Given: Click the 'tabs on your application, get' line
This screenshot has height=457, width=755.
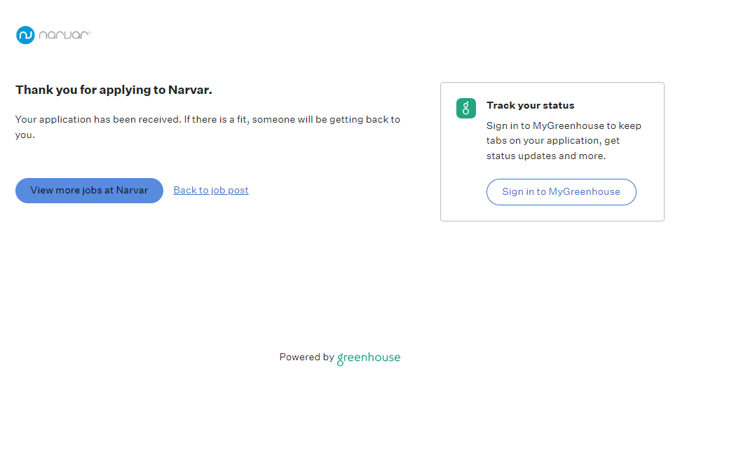Looking at the screenshot, I should [553, 140].
